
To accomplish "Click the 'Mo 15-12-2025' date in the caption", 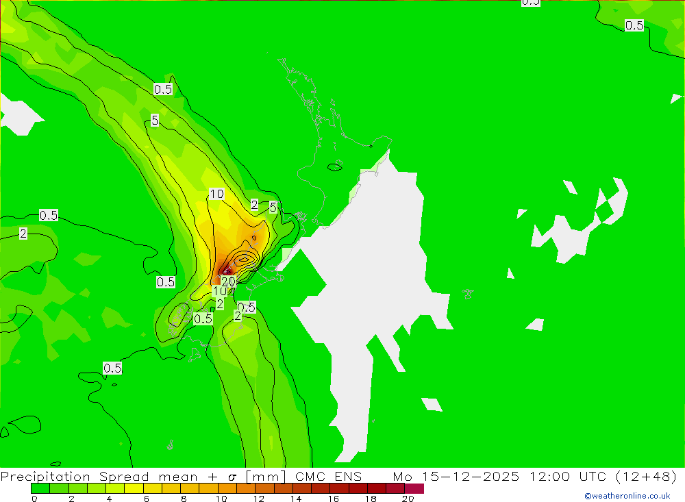I will pyautogui.click(x=456, y=476).
